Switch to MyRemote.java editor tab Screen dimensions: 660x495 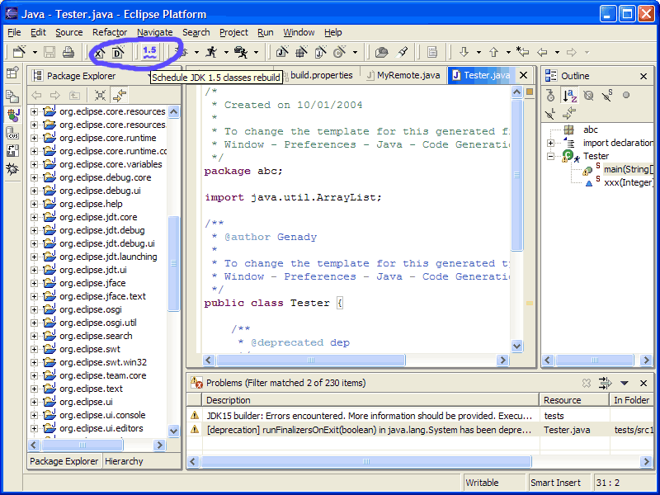[x=403, y=75]
